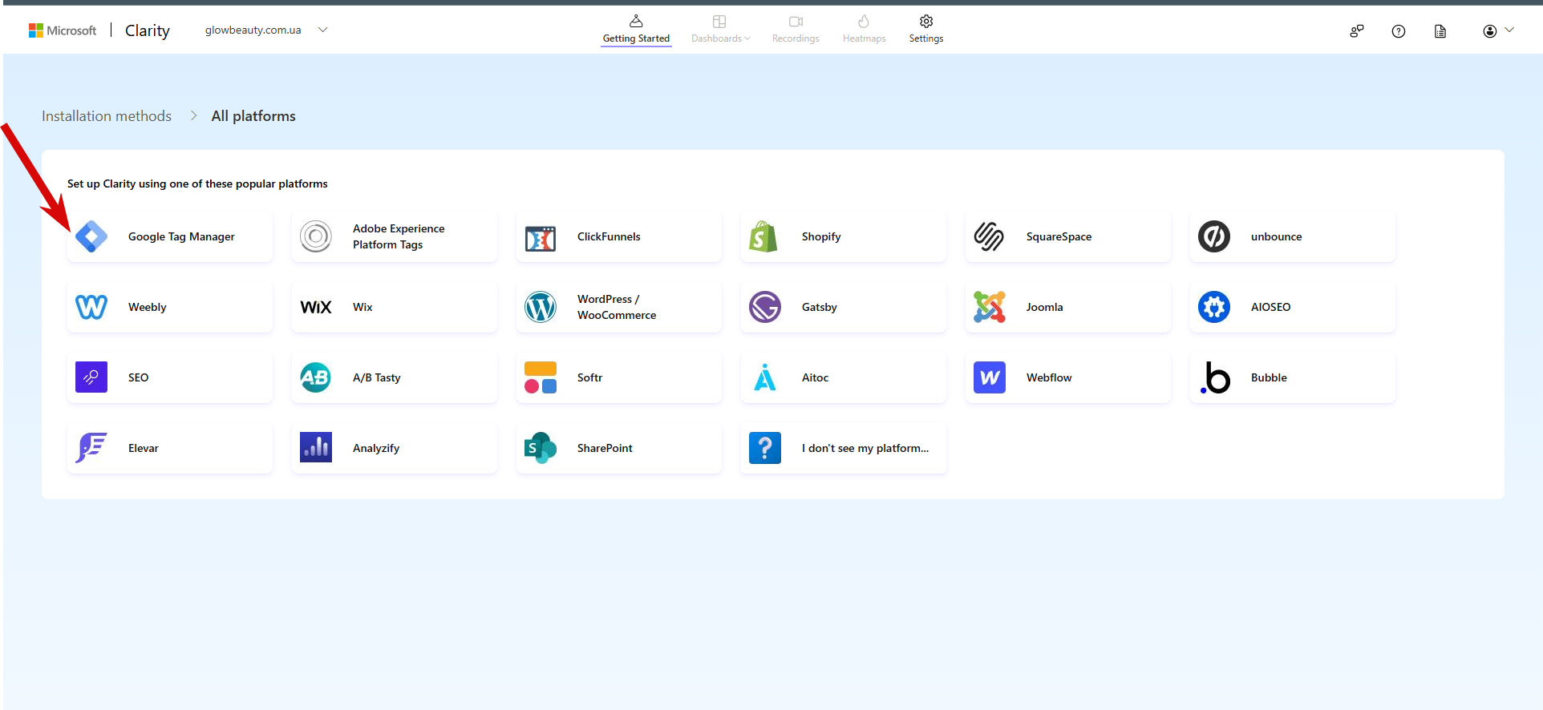Open the Settings tab

(x=926, y=30)
